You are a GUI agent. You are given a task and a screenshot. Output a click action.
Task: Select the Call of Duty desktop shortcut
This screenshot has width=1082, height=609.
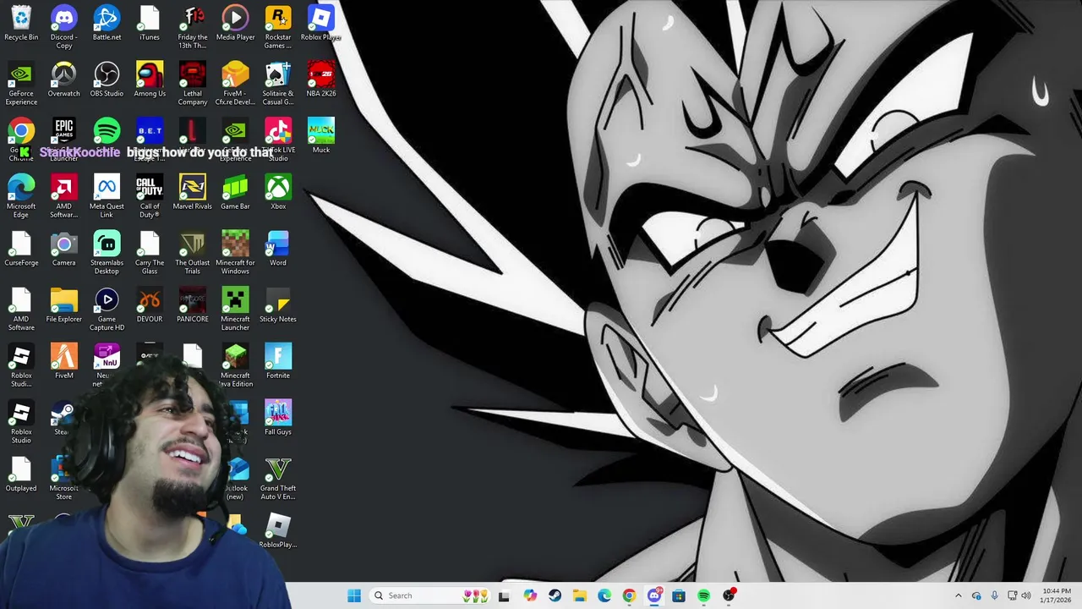(150, 197)
